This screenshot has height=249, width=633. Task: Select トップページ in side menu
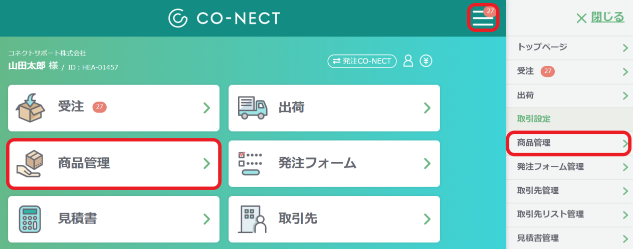pyautogui.click(x=570, y=47)
